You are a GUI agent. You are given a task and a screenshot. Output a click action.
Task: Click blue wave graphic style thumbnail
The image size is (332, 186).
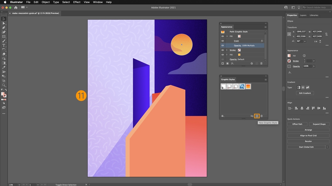click(x=242, y=86)
